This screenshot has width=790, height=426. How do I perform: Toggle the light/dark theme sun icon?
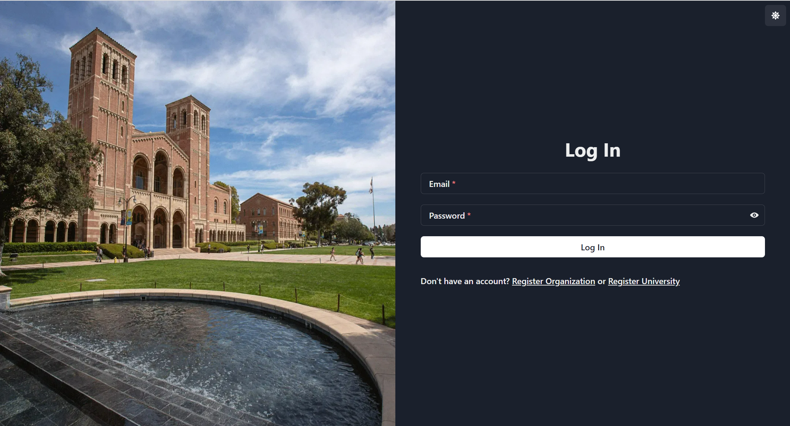click(775, 15)
